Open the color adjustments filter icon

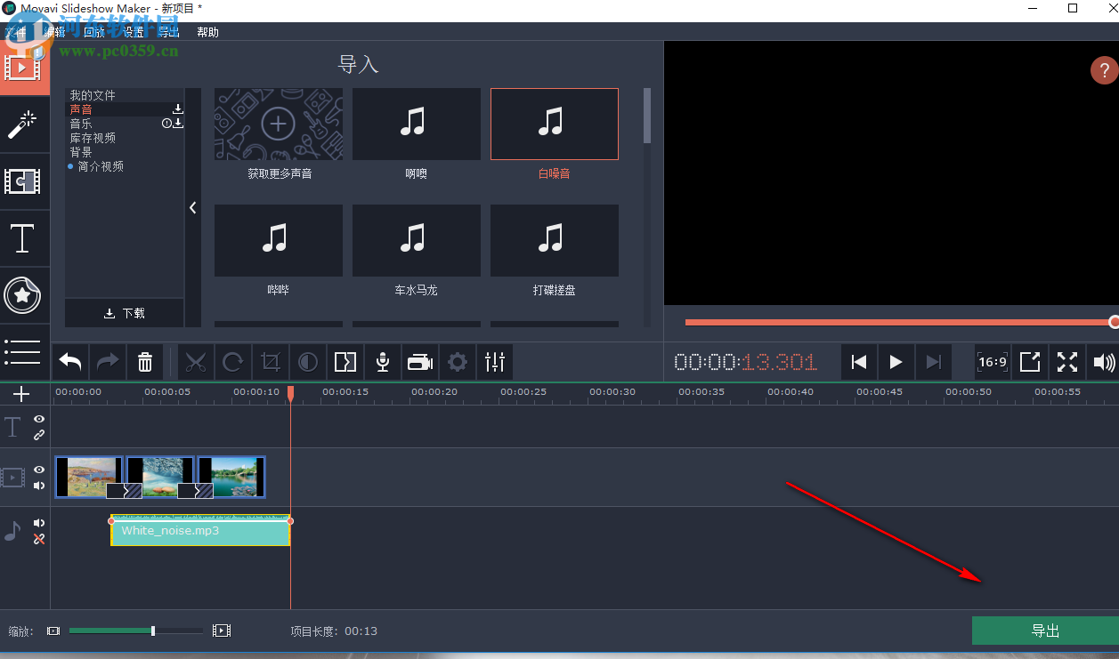(x=307, y=362)
